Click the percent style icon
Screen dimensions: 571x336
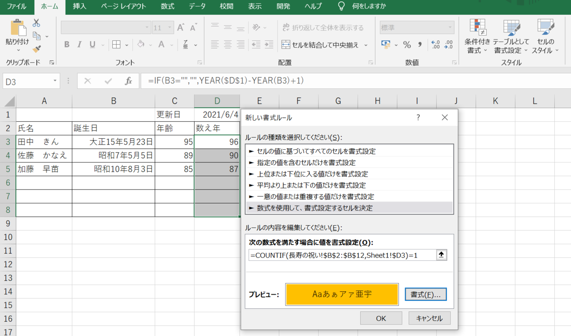click(407, 45)
